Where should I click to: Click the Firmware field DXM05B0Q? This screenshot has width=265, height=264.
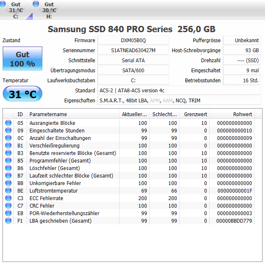point(133,41)
